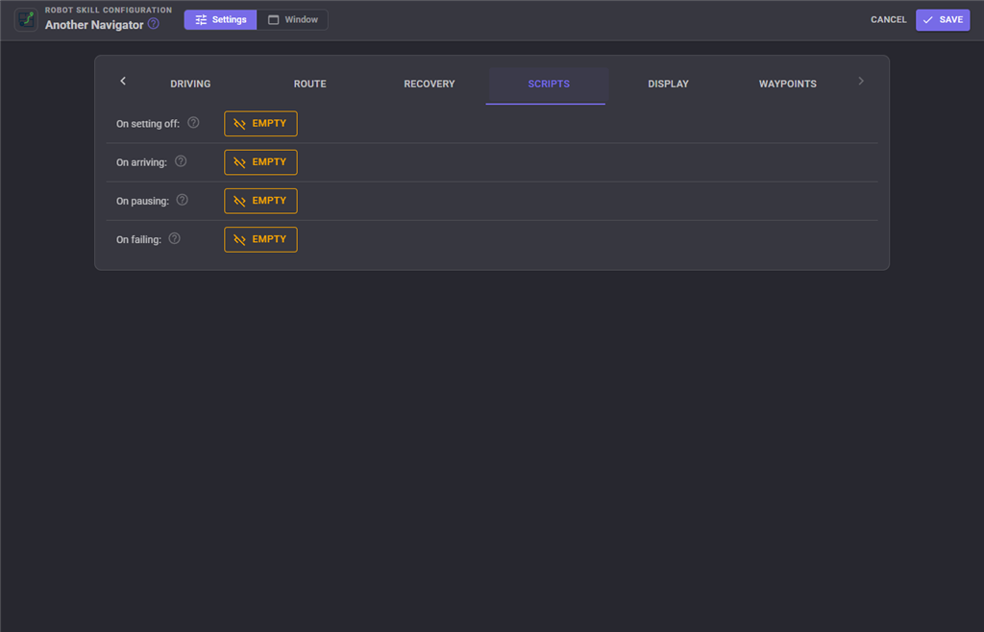This screenshot has height=632, width=984.
Task: Open the Route tab
Action: 310,84
